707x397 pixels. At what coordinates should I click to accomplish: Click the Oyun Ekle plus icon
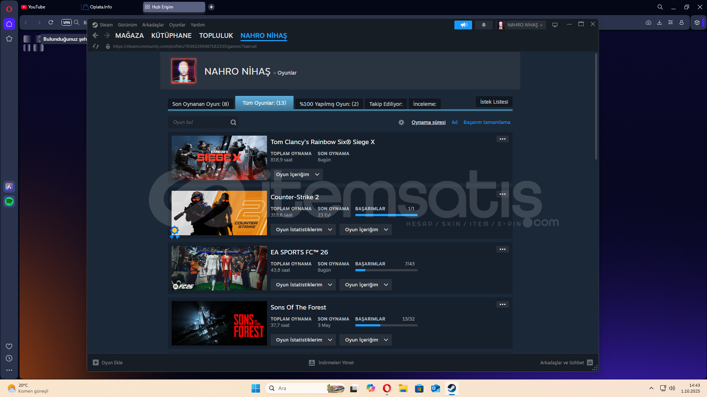click(x=96, y=362)
